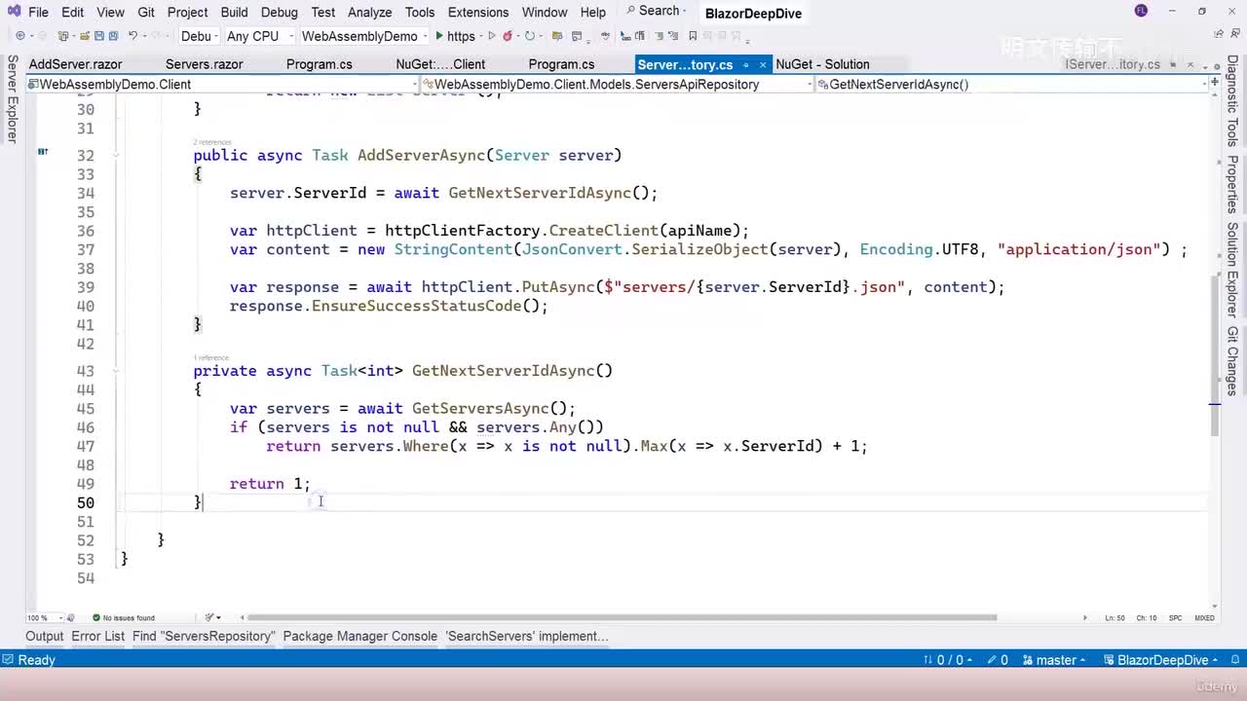The height and width of the screenshot is (701, 1247).
Task: Start debugging with the green https play button
Action: 455,36
